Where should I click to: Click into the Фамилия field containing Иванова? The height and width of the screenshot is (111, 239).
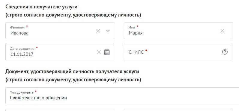coord(60,31)
